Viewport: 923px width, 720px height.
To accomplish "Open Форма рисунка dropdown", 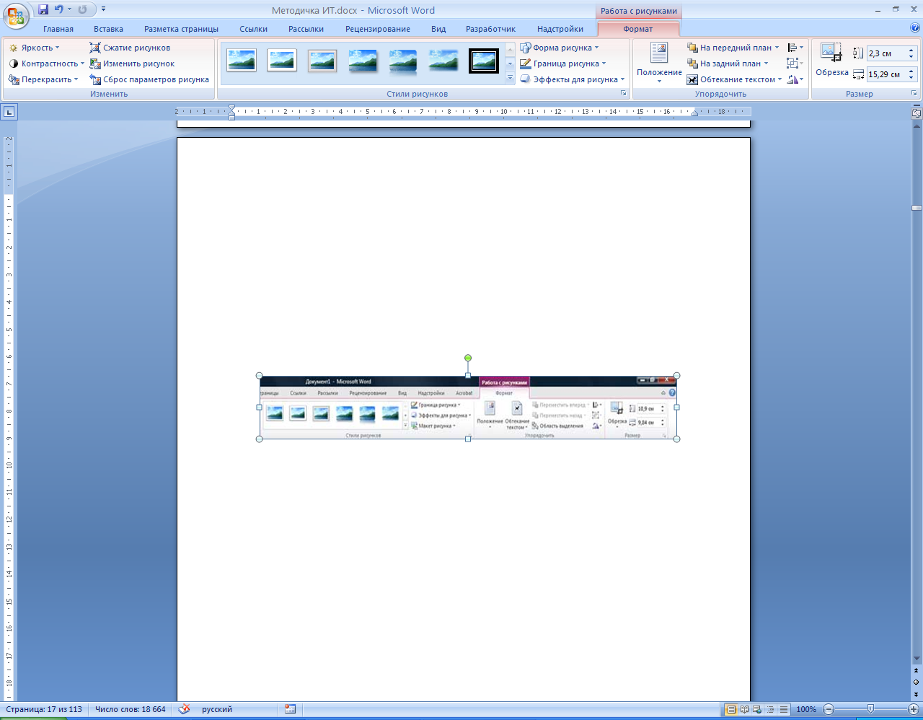I will (560, 48).
